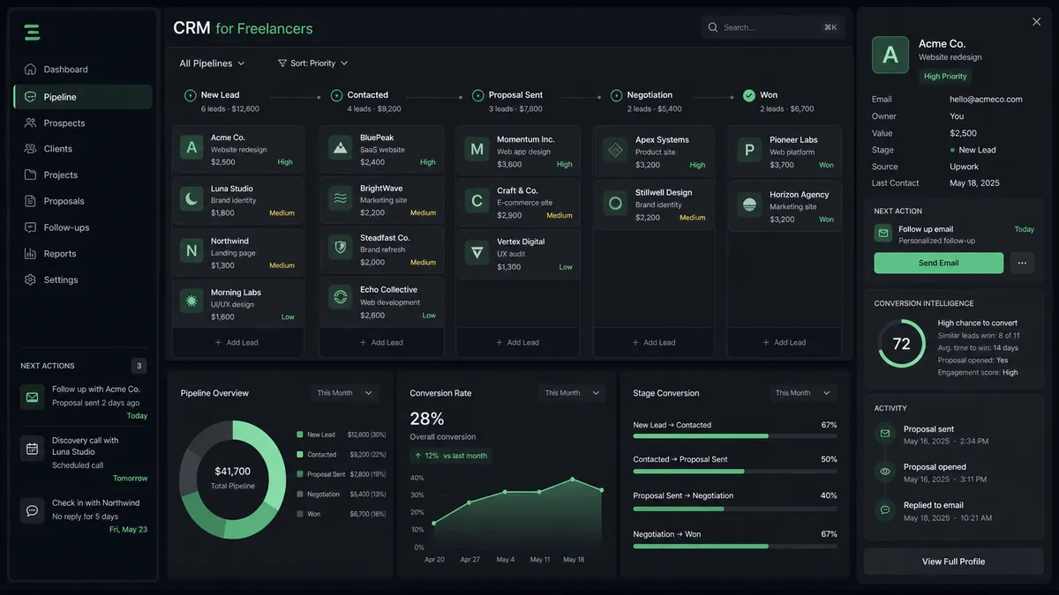Open the three-dot more options menu
The height and width of the screenshot is (595, 1059).
(1022, 263)
